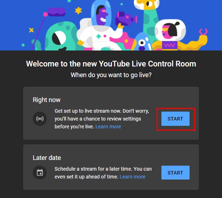222x198 pixels.
Task: Click the purple video camera in the banner
Action: coord(126,18)
